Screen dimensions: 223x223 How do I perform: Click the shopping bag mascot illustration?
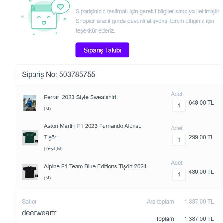[44, 17]
